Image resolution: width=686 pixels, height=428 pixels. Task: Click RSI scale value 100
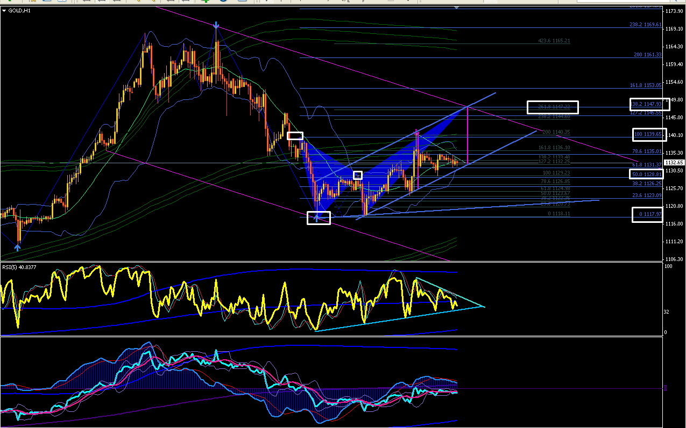669,267
